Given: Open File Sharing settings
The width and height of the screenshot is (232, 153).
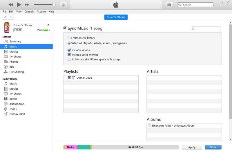Looking at the screenshot, I should [26, 72].
